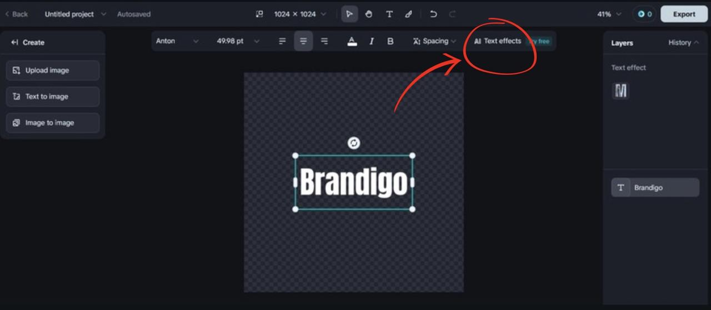Open the Spacing dropdown

click(x=434, y=41)
